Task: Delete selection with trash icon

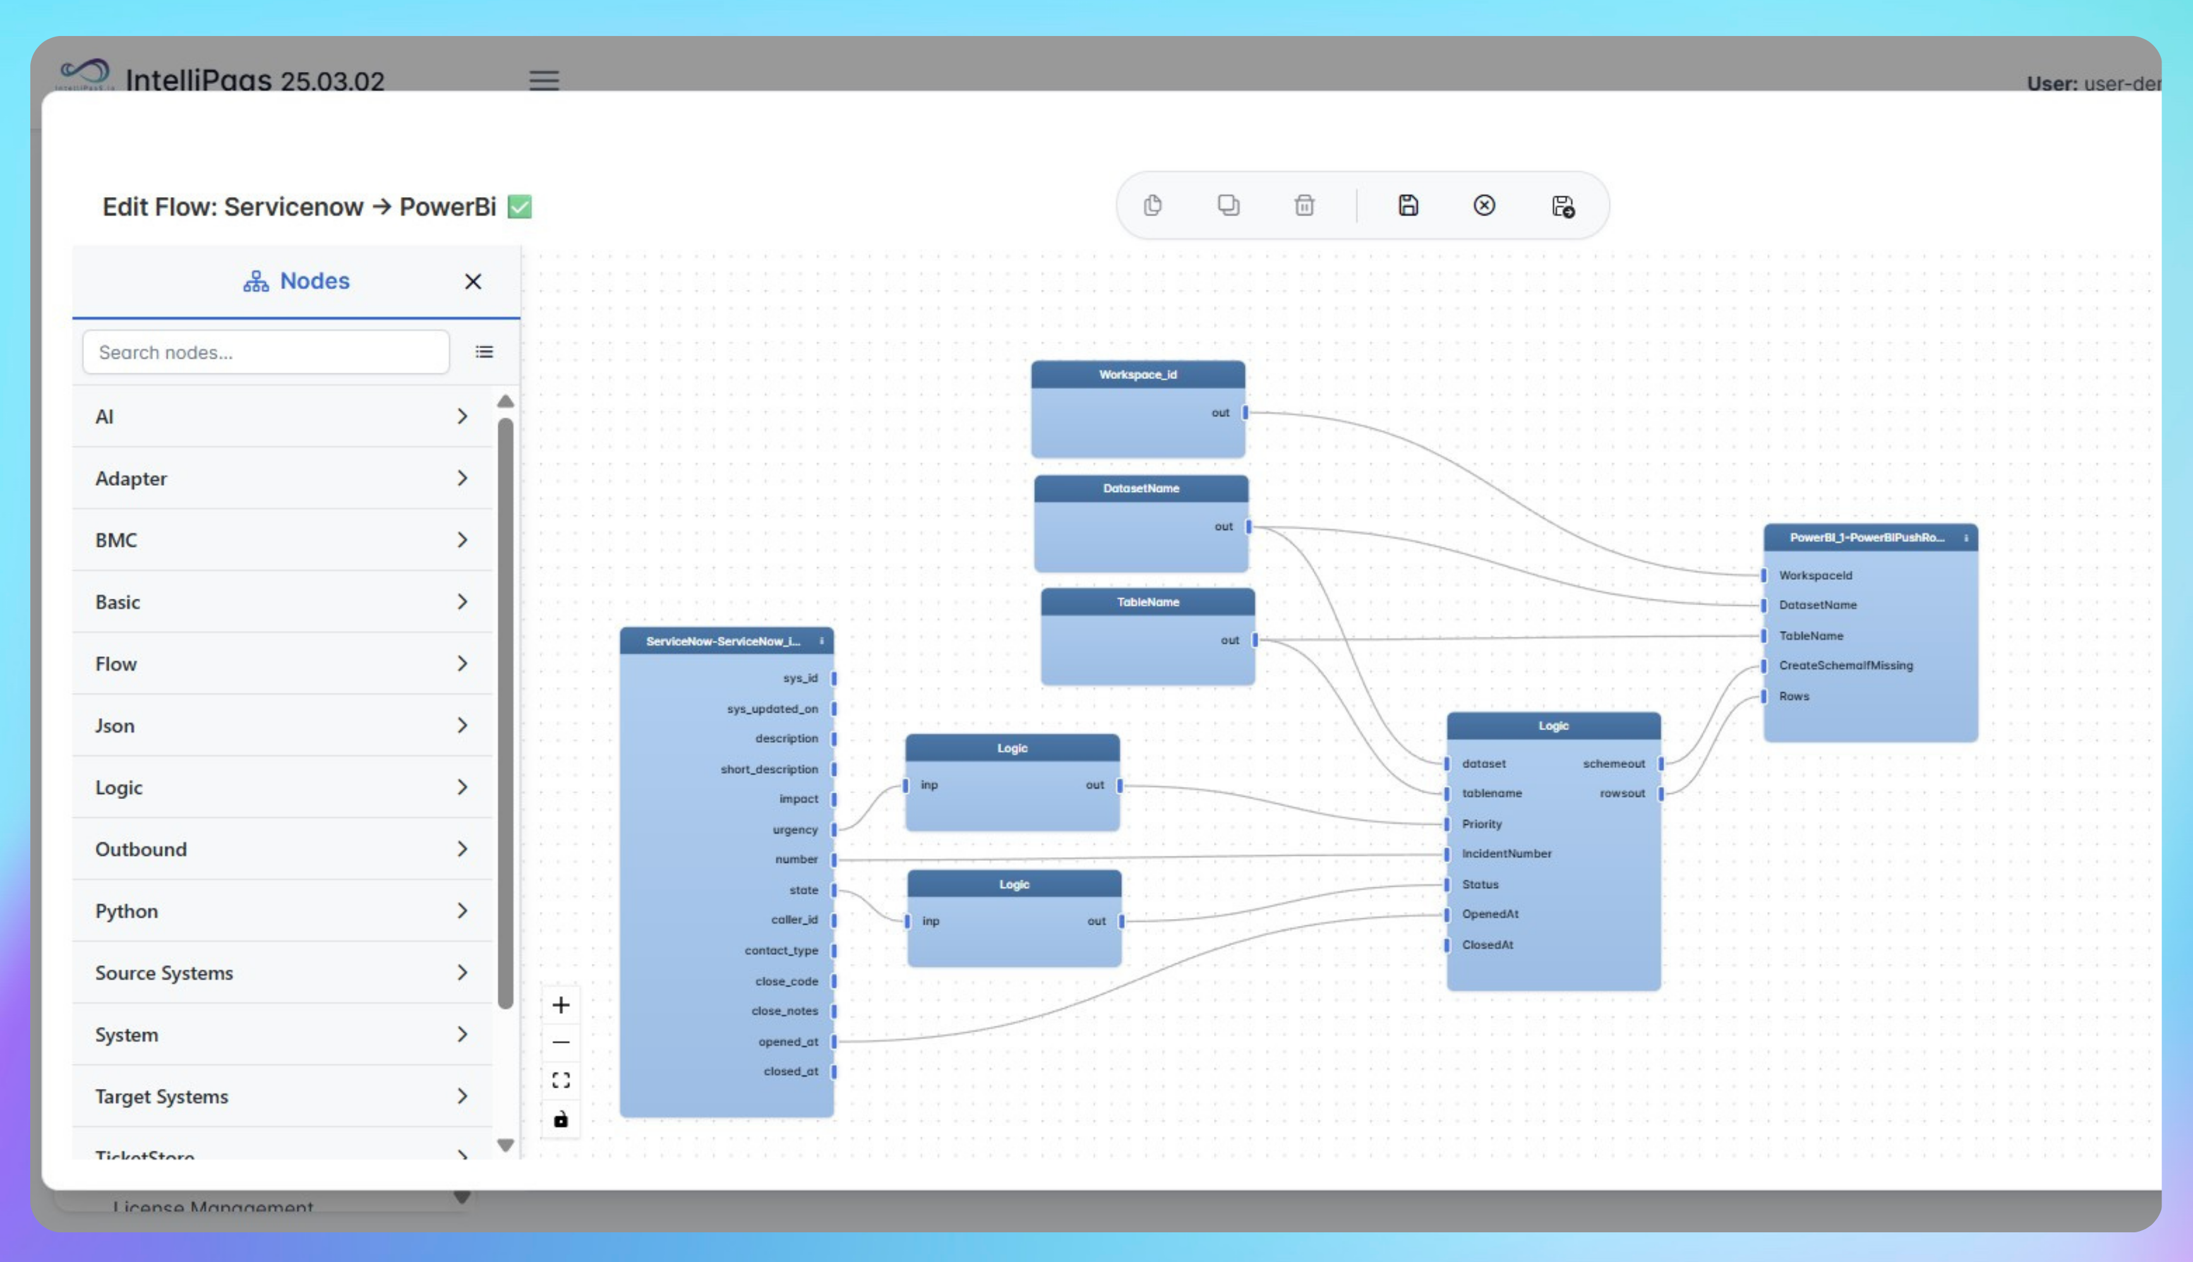Action: tap(1304, 205)
